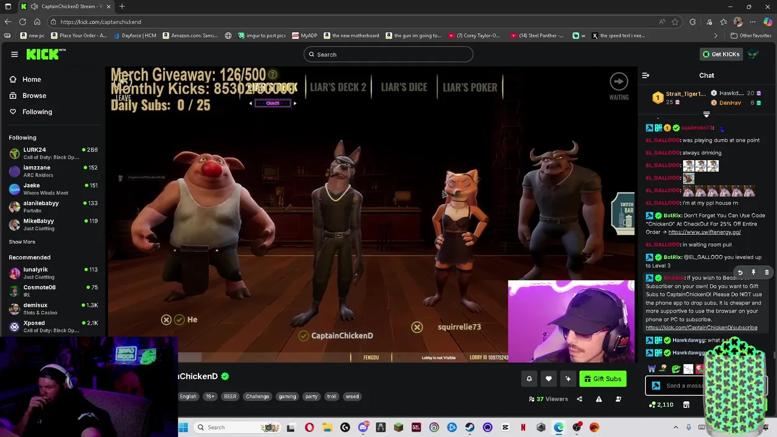777x437 pixels.
Task: Open the swiftenergy.gg link in chat
Action: pyautogui.click(x=704, y=232)
